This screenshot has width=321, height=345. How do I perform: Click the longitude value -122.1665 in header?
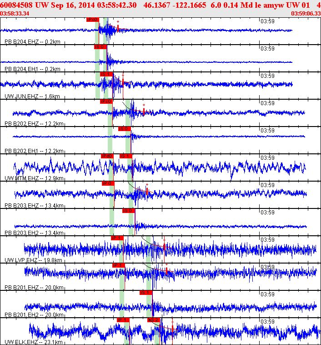(x=189, y=5)
